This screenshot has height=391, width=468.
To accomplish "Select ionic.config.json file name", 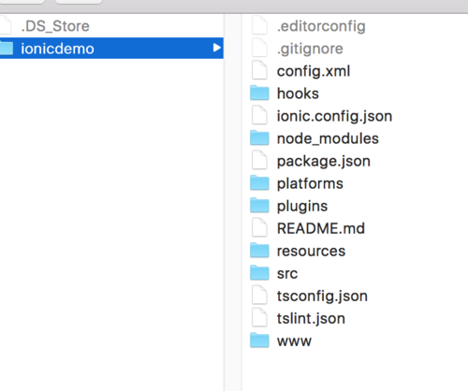I will pyautogui.click(x=334, y=116).
